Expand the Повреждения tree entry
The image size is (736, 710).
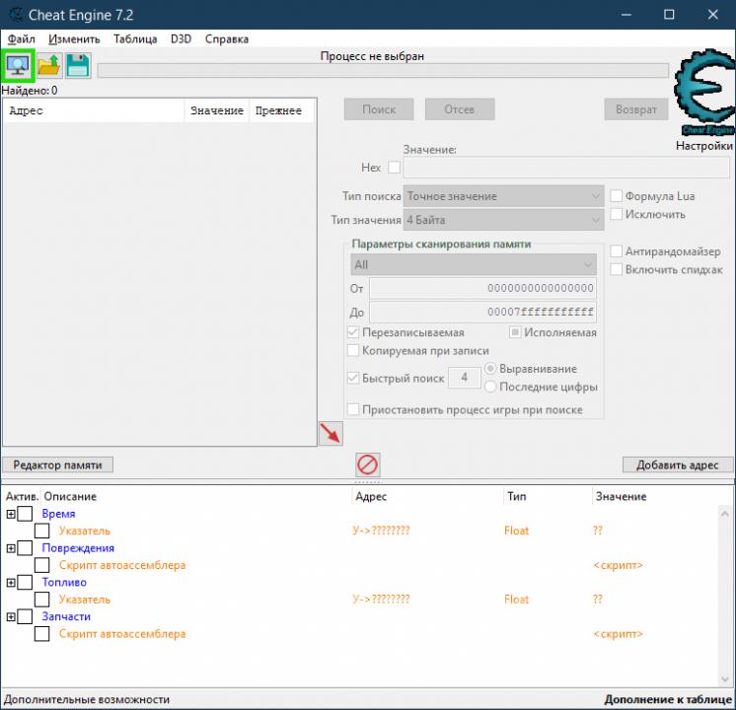11,548
